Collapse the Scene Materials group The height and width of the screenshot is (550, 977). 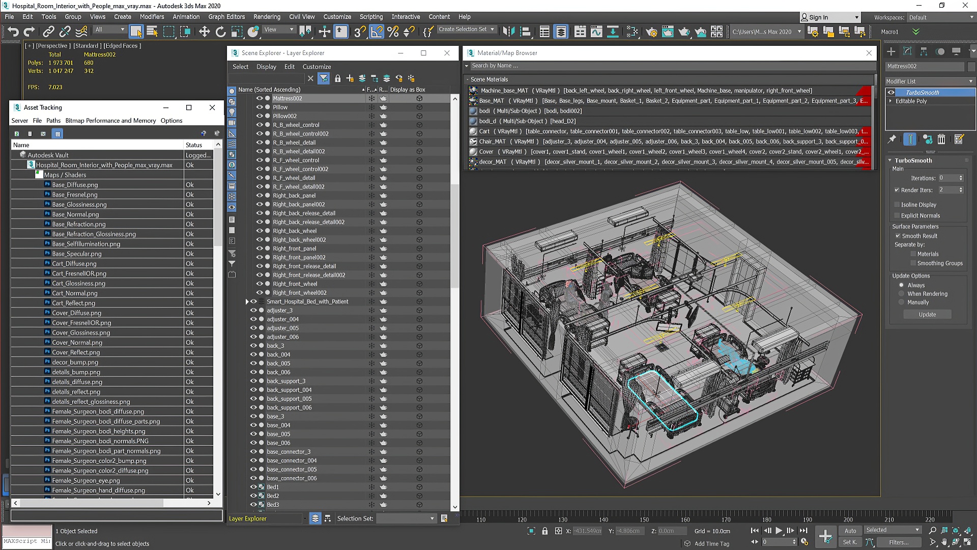coord(467,79)
